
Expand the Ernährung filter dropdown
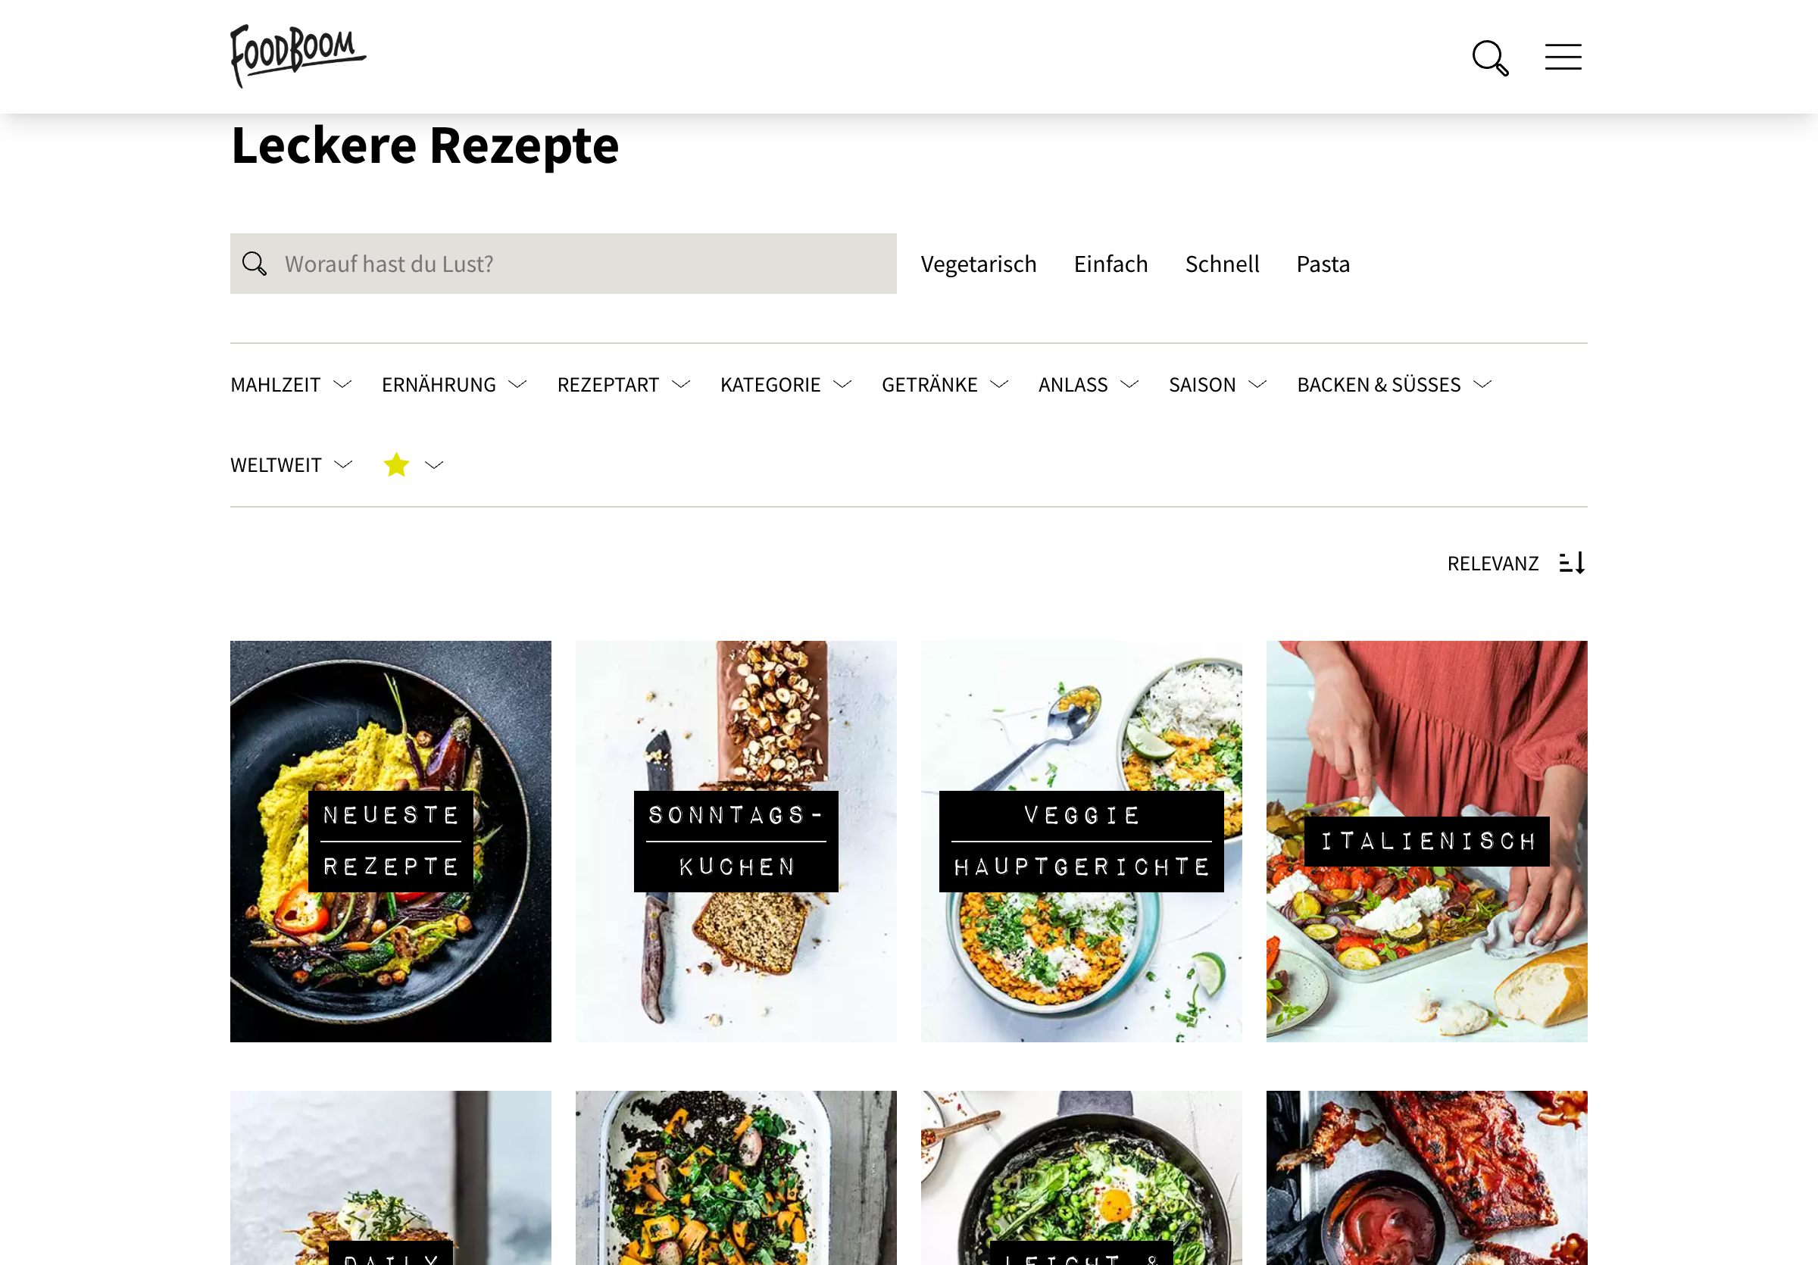pyautogui.click(x=454, y=385)
